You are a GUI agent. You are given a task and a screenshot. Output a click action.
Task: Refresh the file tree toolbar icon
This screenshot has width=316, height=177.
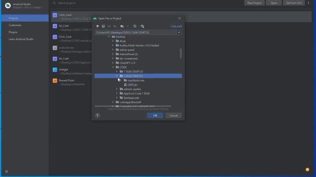coord(135,26)
